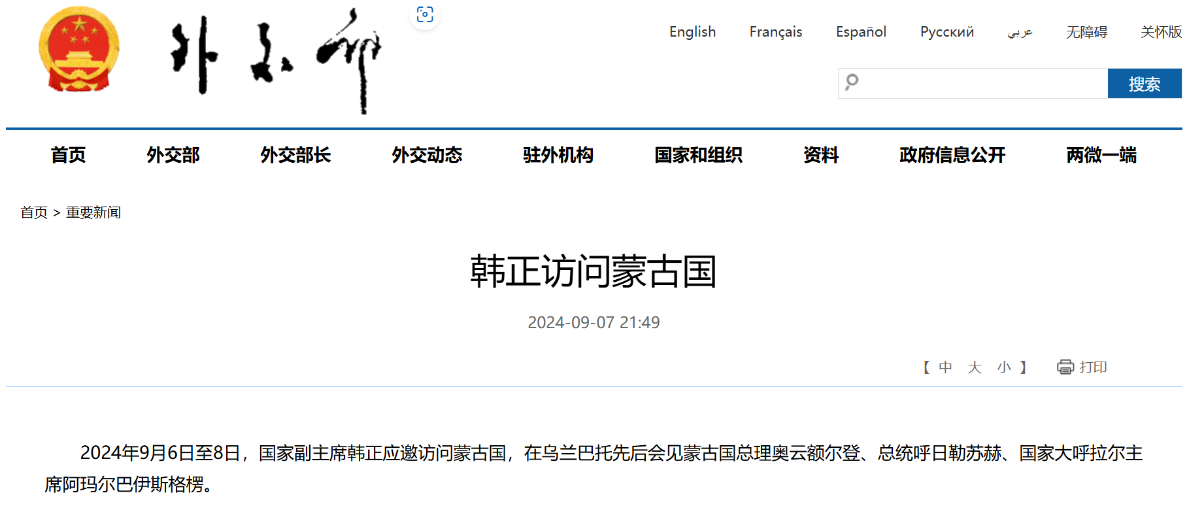The width and height of the screenshot is (1187, 506).
Task: Click the 外交部 calligraphy title image
Action: (276, 59)
